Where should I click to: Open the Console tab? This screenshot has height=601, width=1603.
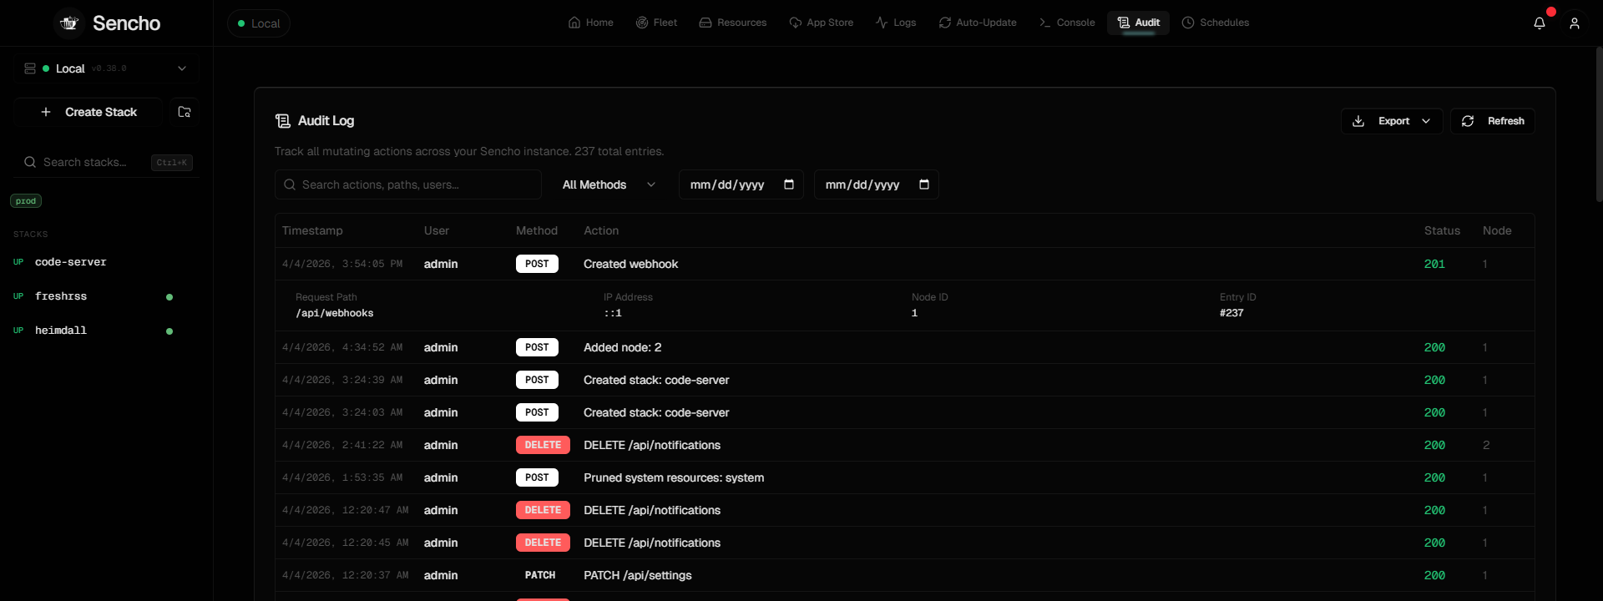(1067, 23)
